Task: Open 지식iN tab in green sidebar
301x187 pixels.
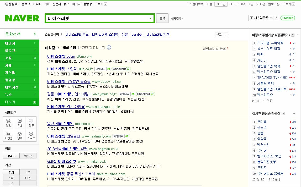Action: 20,73
